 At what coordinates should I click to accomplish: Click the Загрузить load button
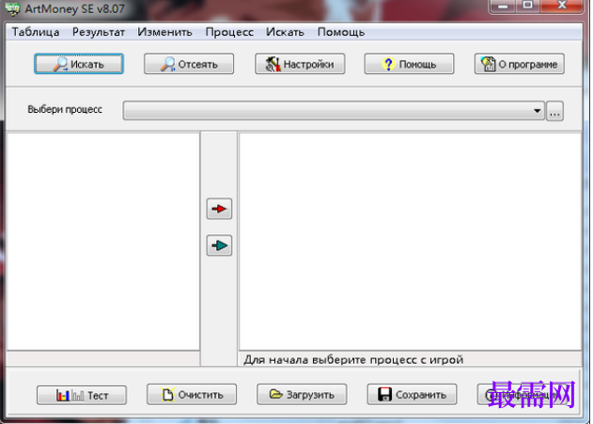pyautogui.click(x=302, y=395)
